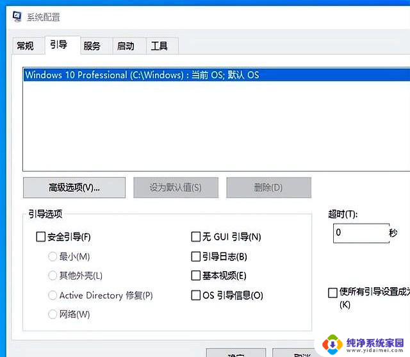Select the Windows 10 Professional boot entry
The image size is (410, 357).
[217, 75]
